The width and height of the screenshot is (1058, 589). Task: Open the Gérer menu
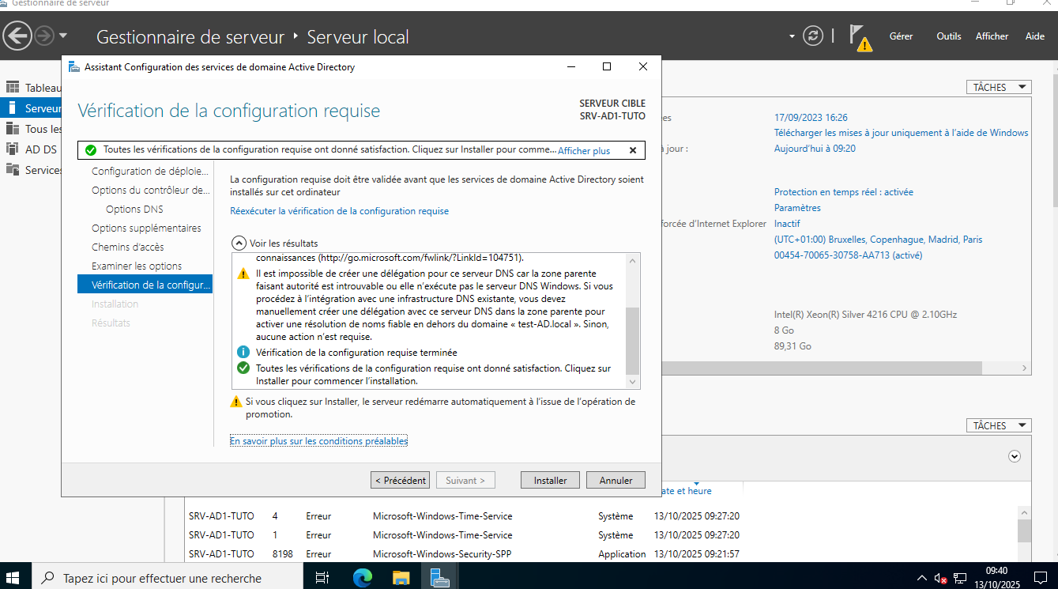point(901,36)
